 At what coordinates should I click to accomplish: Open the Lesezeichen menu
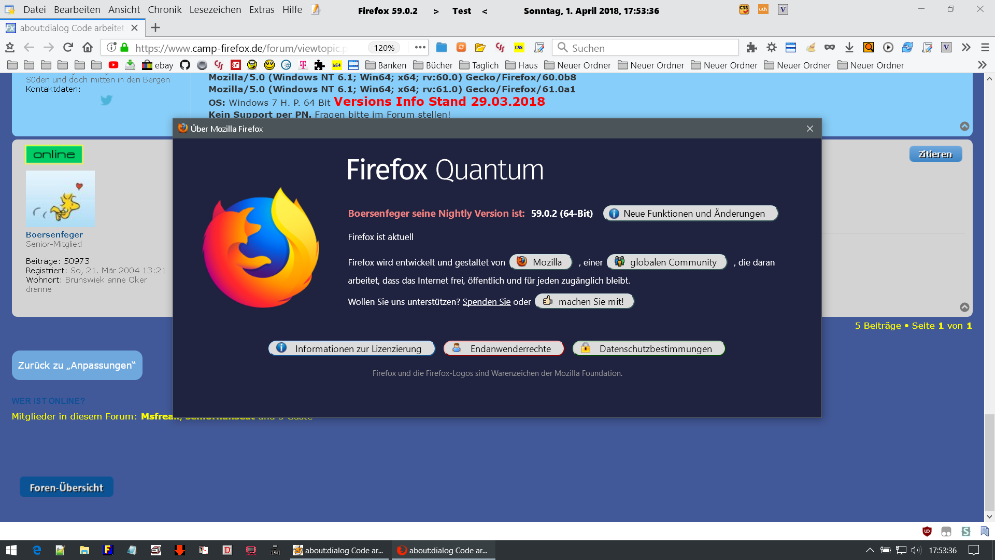pos(215,10)
